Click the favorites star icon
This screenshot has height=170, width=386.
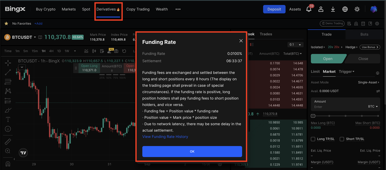(x=6, y=23)
